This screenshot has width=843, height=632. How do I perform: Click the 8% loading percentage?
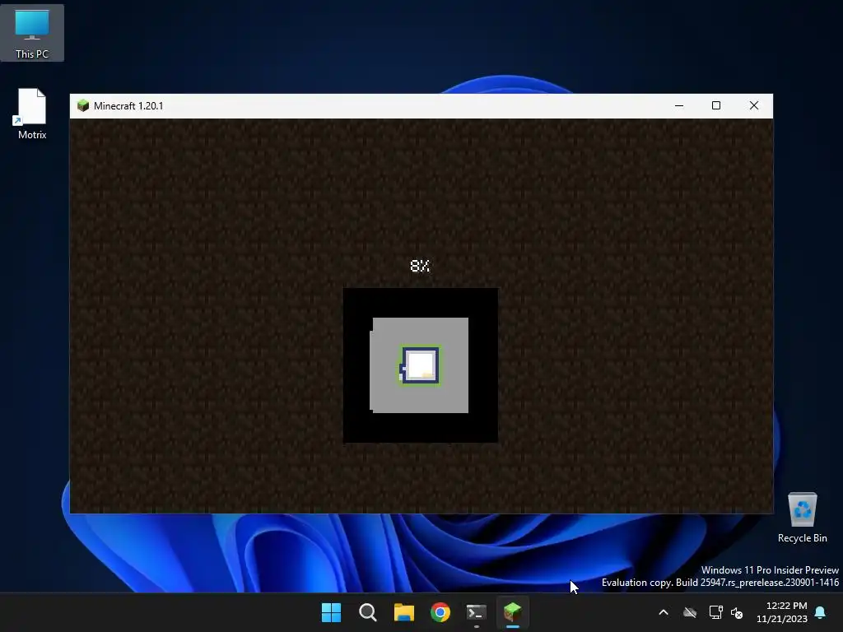[x=420, y=266]
